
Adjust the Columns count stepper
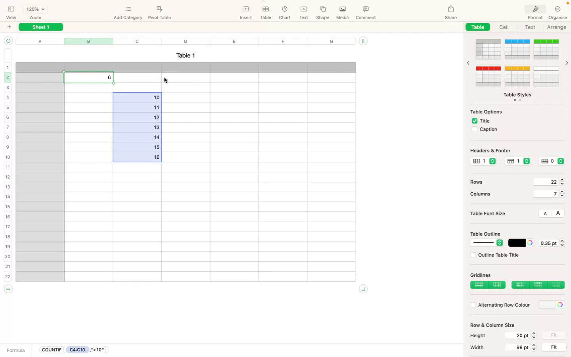pyautogui.click(x=562, y=194)
